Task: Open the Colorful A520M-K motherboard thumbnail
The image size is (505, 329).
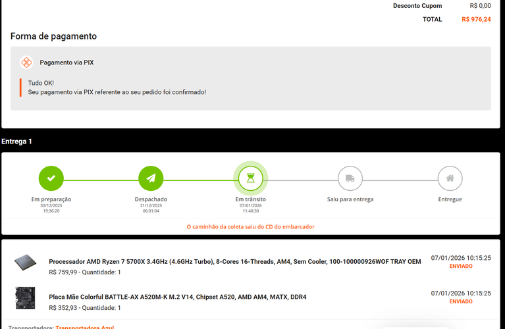Action: click(x=25, y=298)
